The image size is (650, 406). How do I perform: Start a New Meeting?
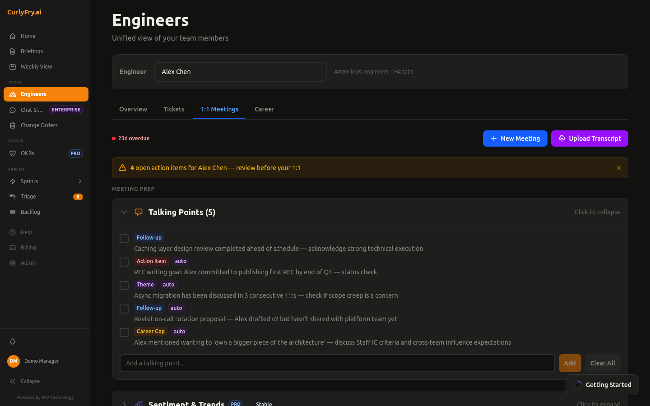pyautogui.click(x=515, y=138)
